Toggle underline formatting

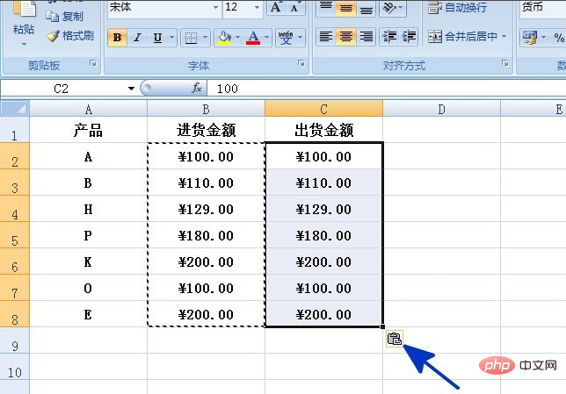click(157, 38)
